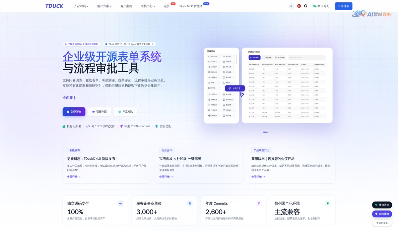
Task: Click the 产品对比 button
Action: [125, 112]
